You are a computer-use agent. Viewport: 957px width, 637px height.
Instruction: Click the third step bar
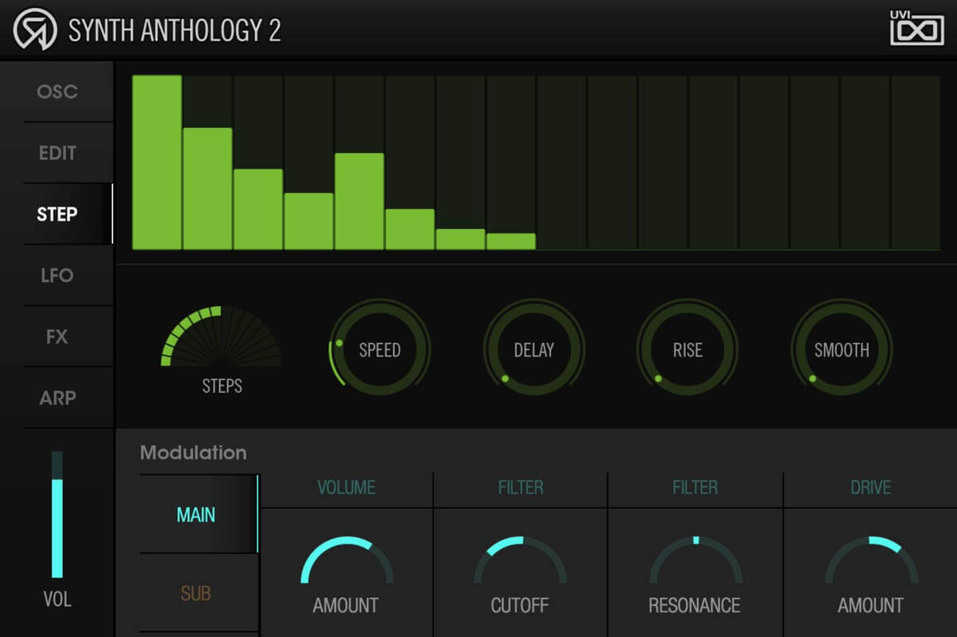(258, 210)
